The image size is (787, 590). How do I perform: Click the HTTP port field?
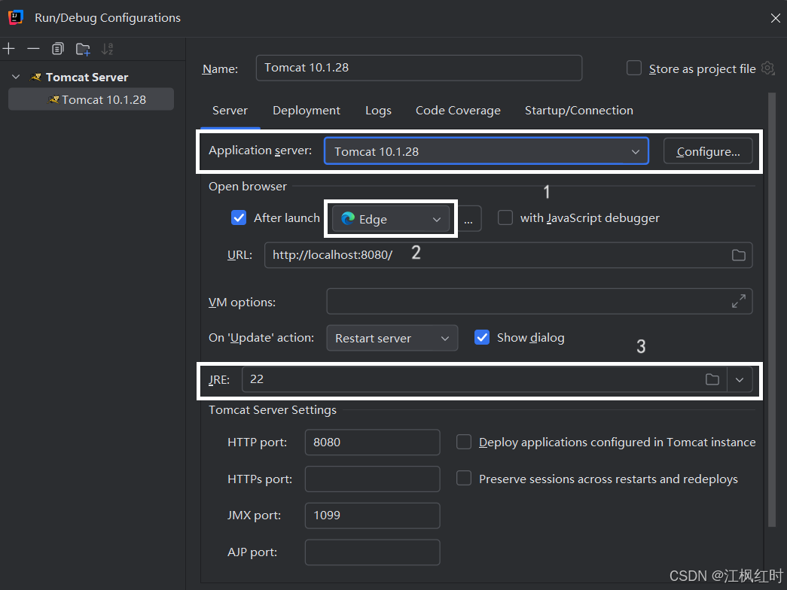click(373, 442)
